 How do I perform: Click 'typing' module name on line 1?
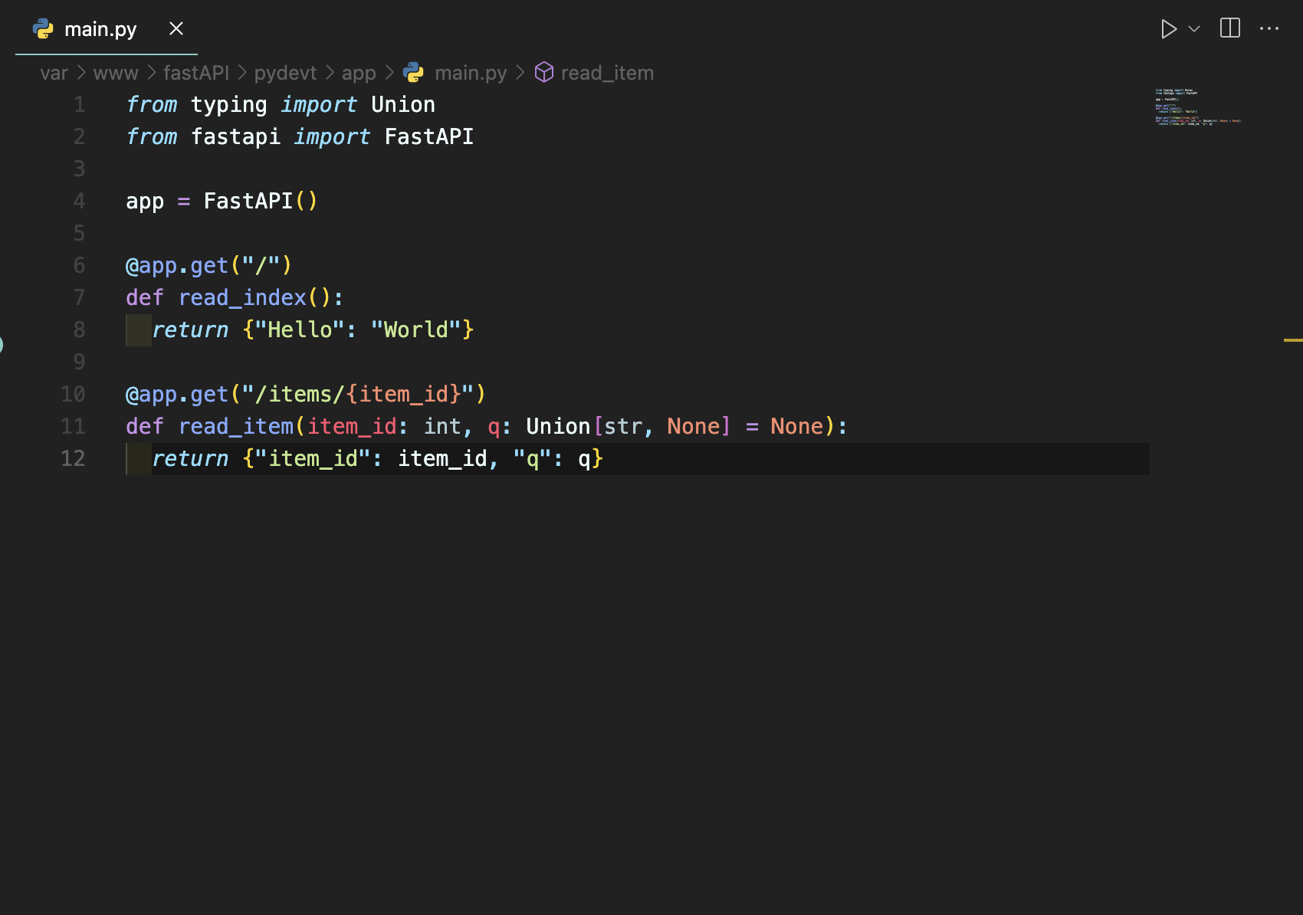pos(228,104)
